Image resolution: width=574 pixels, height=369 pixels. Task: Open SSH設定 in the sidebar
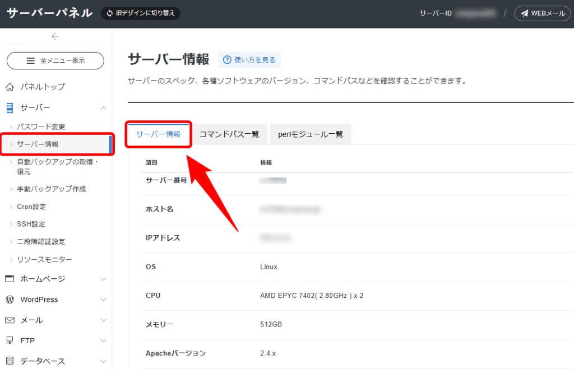pyautogui.click(x=31, y=224)
